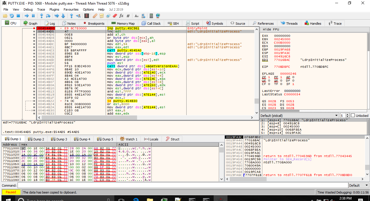Open the Scylla plugin icon
The width and height of the screenshot is (370, 201).
[87, 16]
